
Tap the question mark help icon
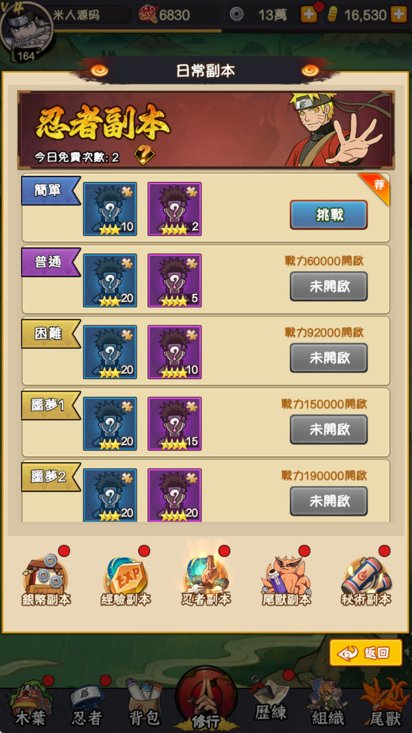pyautogui.click(x=144, y=156)
